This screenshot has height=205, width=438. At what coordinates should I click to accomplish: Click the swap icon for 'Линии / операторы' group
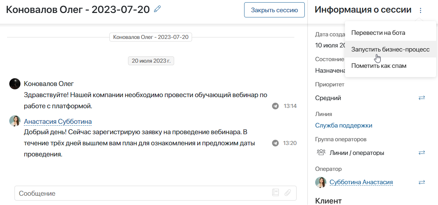[x=422, y=153]
